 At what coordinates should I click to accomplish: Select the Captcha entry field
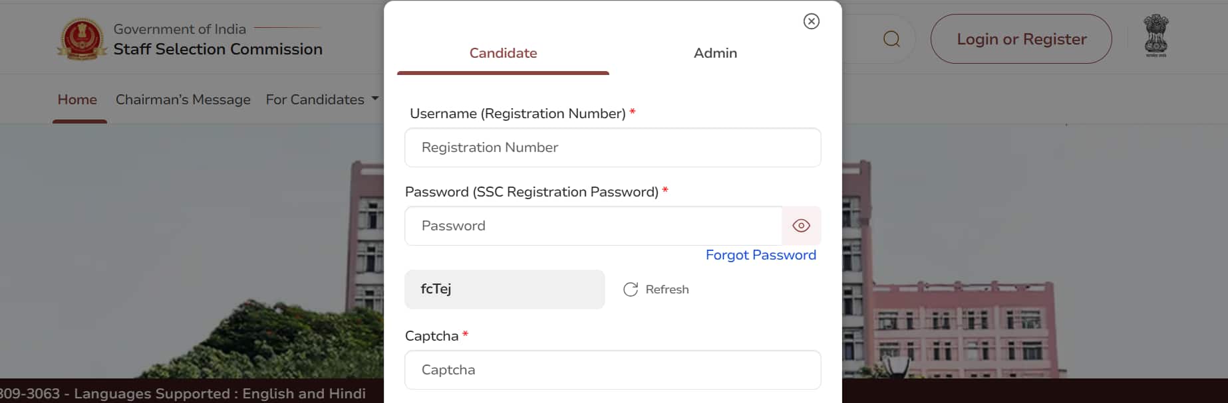pyautogui.click(x=612, y=370)
